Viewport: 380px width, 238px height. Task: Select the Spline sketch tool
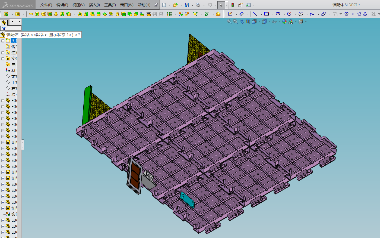click(312, 14)
